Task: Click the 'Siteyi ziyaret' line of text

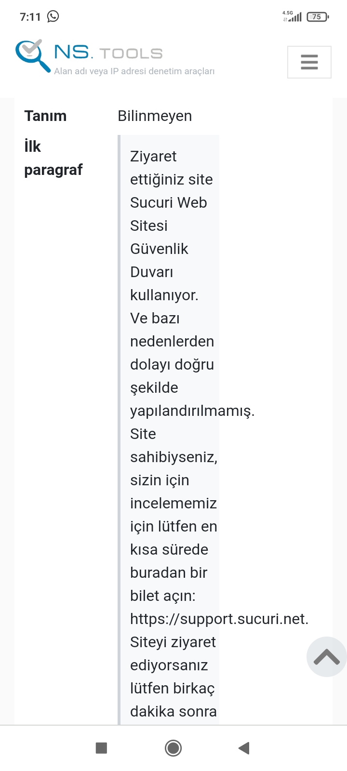Action: point(173,642)
